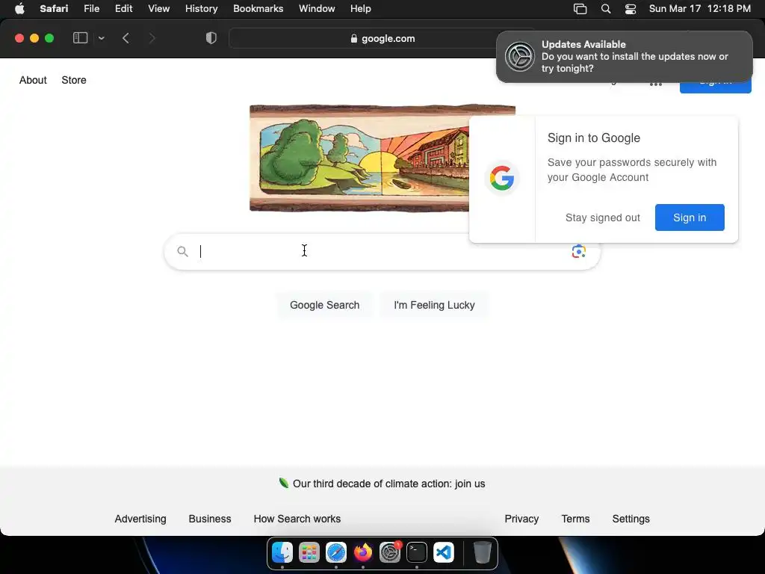
Task: Click the magnifier icon in the search box
Action: (x=182, y=251)
